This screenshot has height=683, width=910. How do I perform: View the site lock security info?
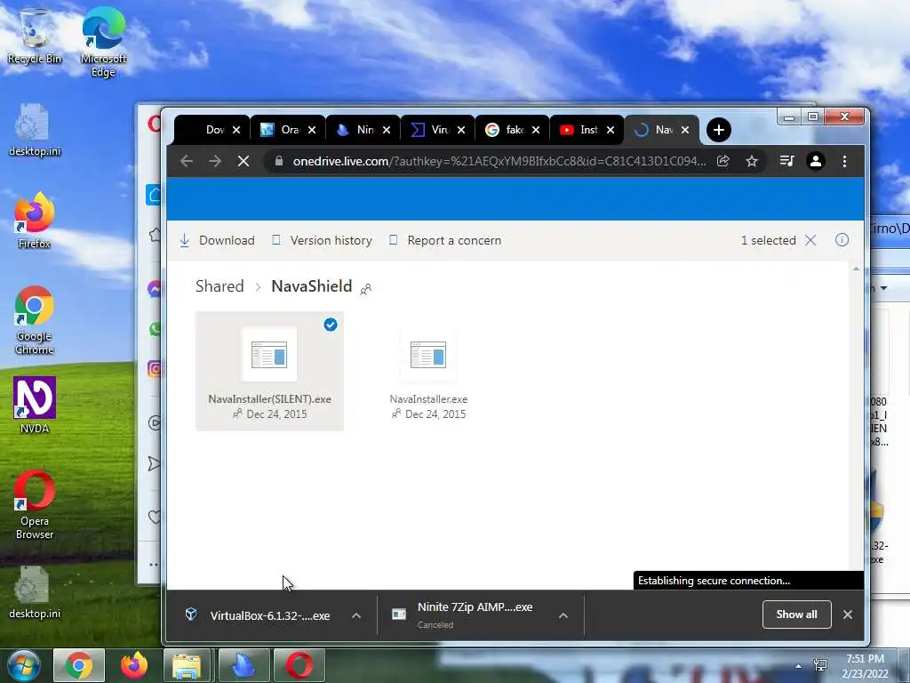[x=278, y=161]
